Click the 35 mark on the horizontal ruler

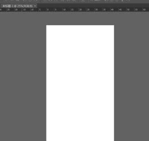[x=105, y=10]
